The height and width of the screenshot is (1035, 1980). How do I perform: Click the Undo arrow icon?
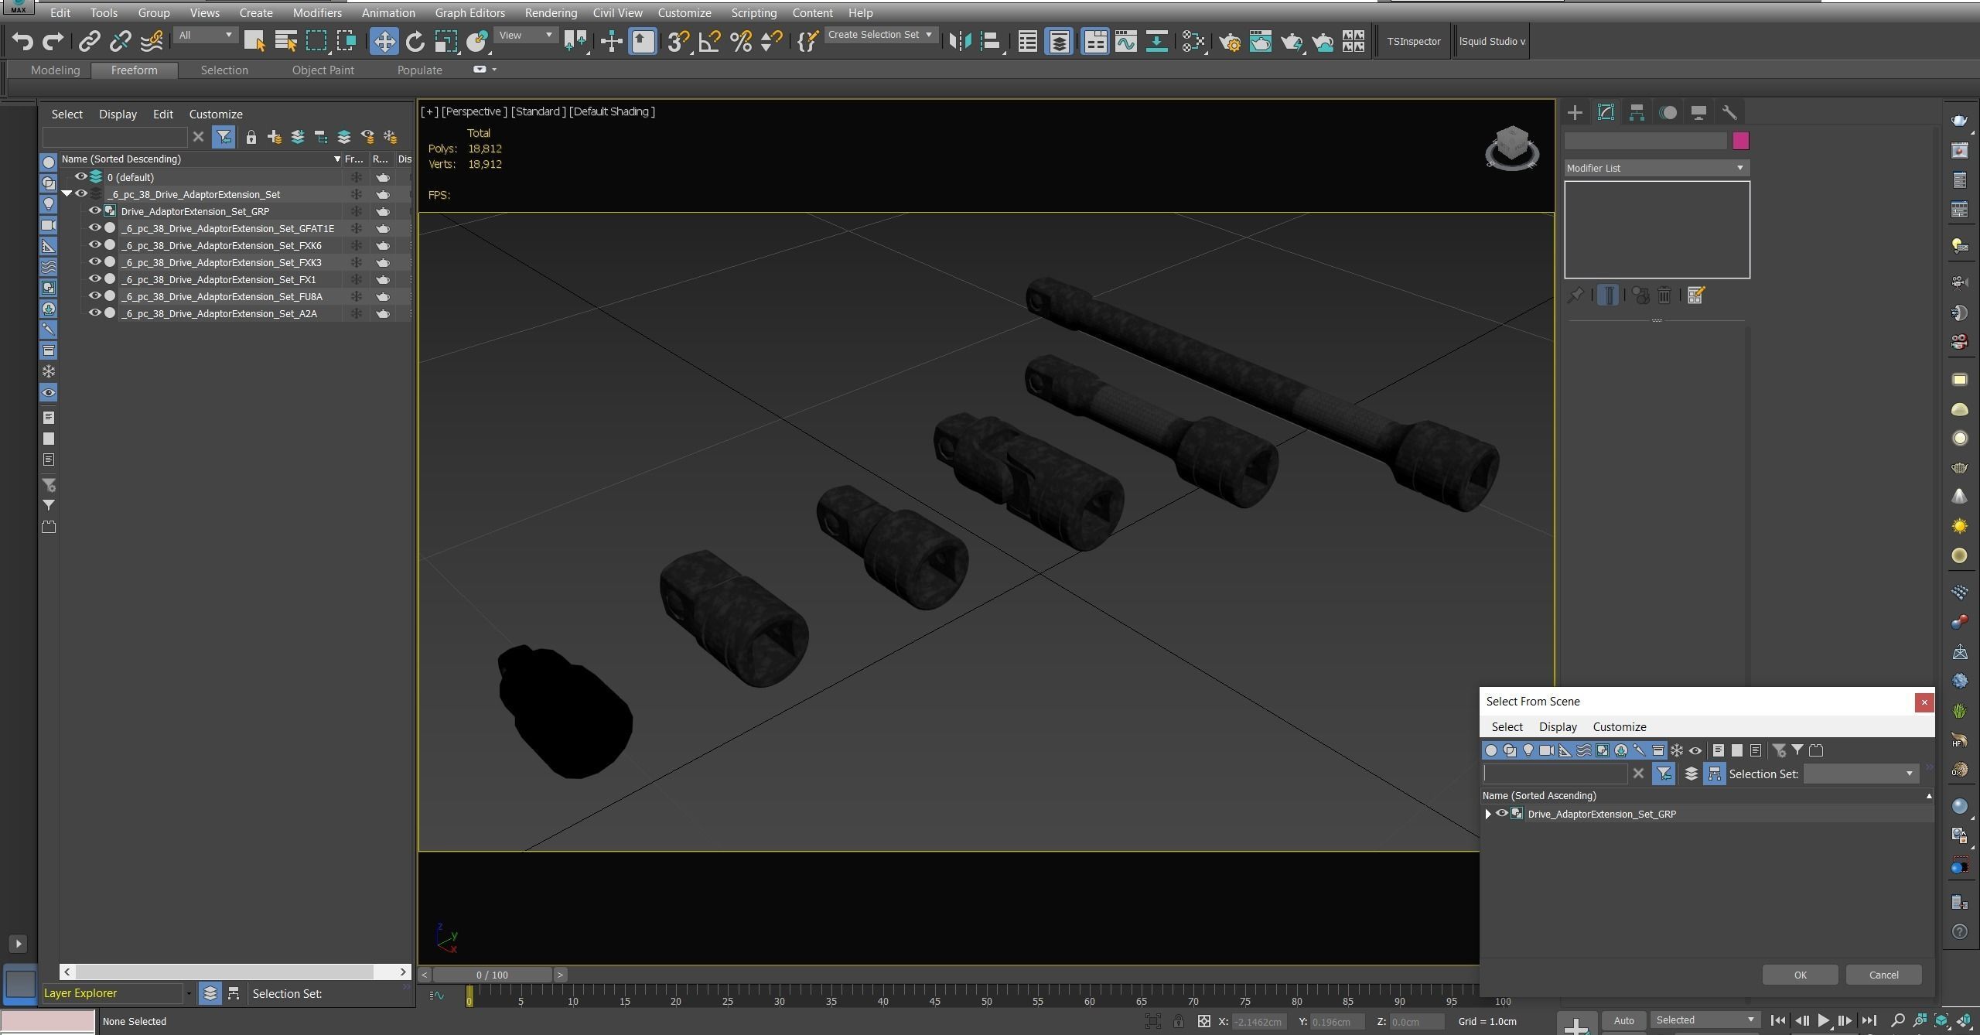[22, 41]
